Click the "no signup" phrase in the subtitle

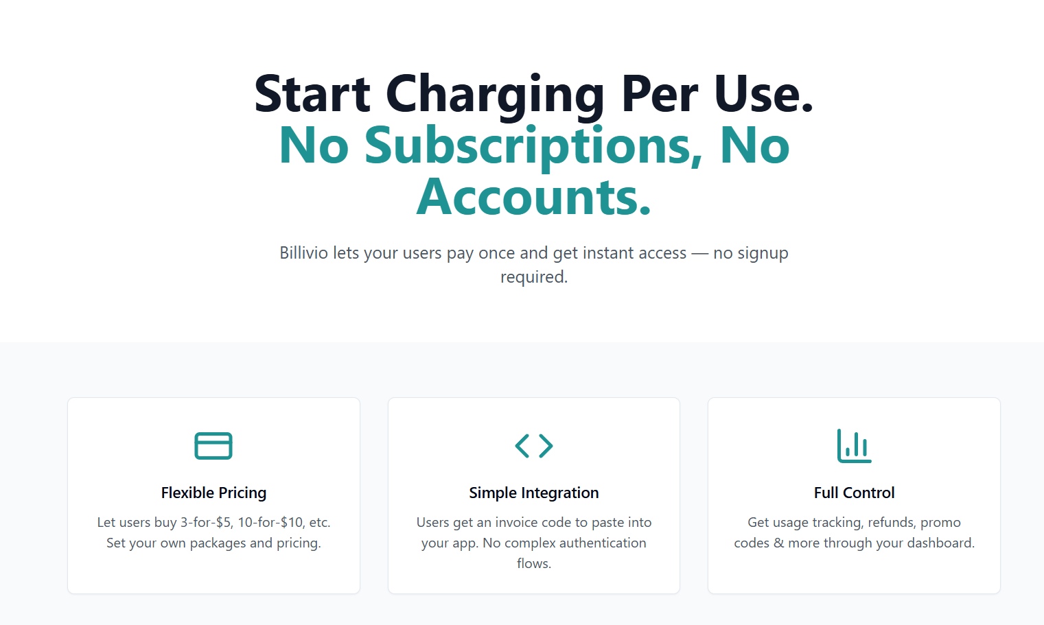(751, 253)
